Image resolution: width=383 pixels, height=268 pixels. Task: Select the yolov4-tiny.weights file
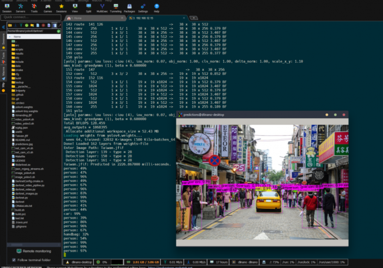coord(25,111)
